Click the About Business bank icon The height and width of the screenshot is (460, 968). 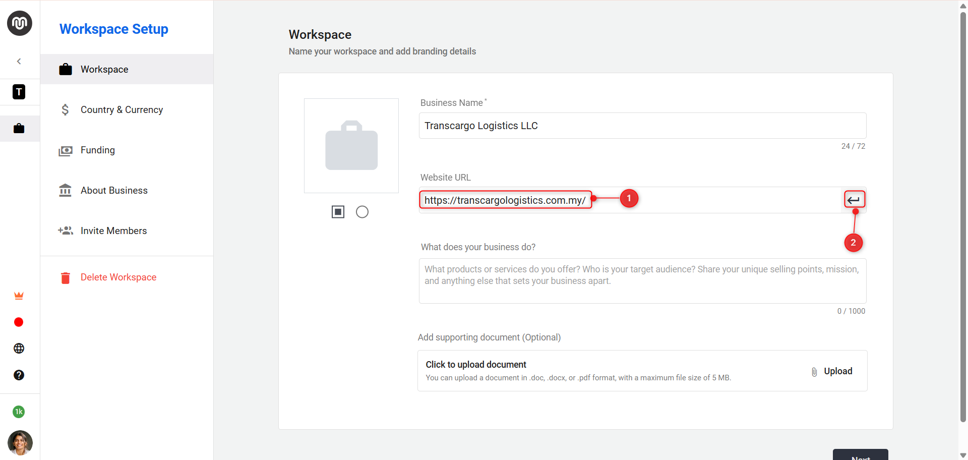tap(66, 190)
